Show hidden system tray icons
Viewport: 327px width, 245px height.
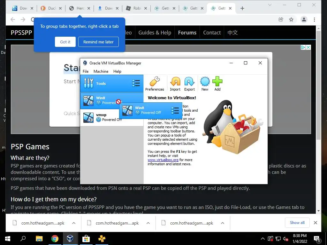(263, 239)
